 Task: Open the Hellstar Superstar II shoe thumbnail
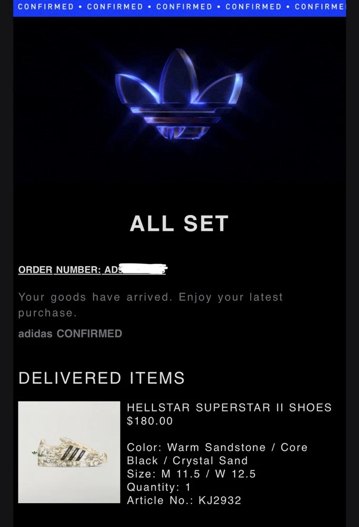pos(69,452)
